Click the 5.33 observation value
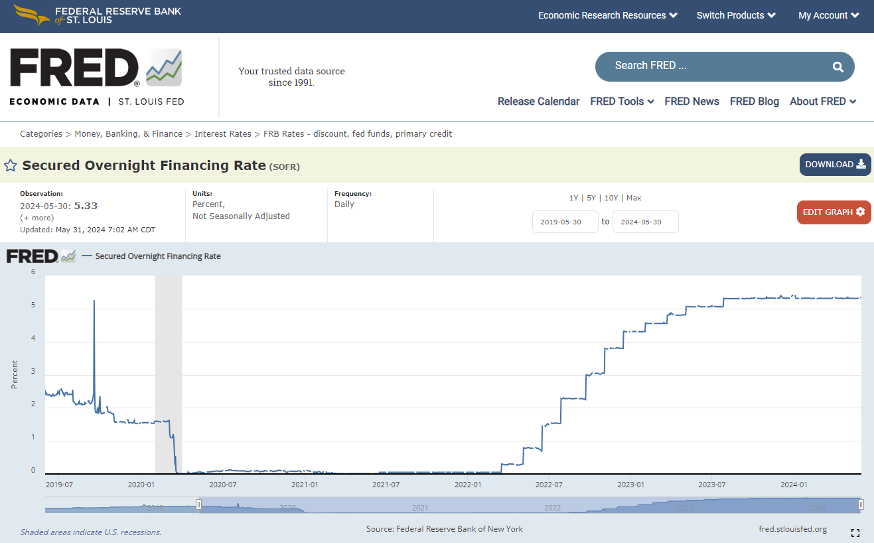The height and width of the screenshot is (543, 874). (86, 206)
